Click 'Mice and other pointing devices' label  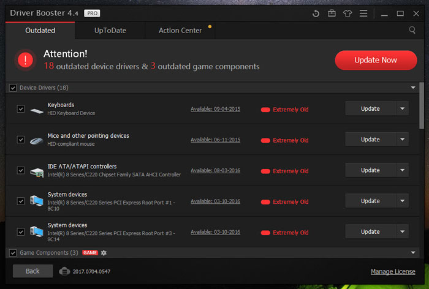(x=88, y=135)
